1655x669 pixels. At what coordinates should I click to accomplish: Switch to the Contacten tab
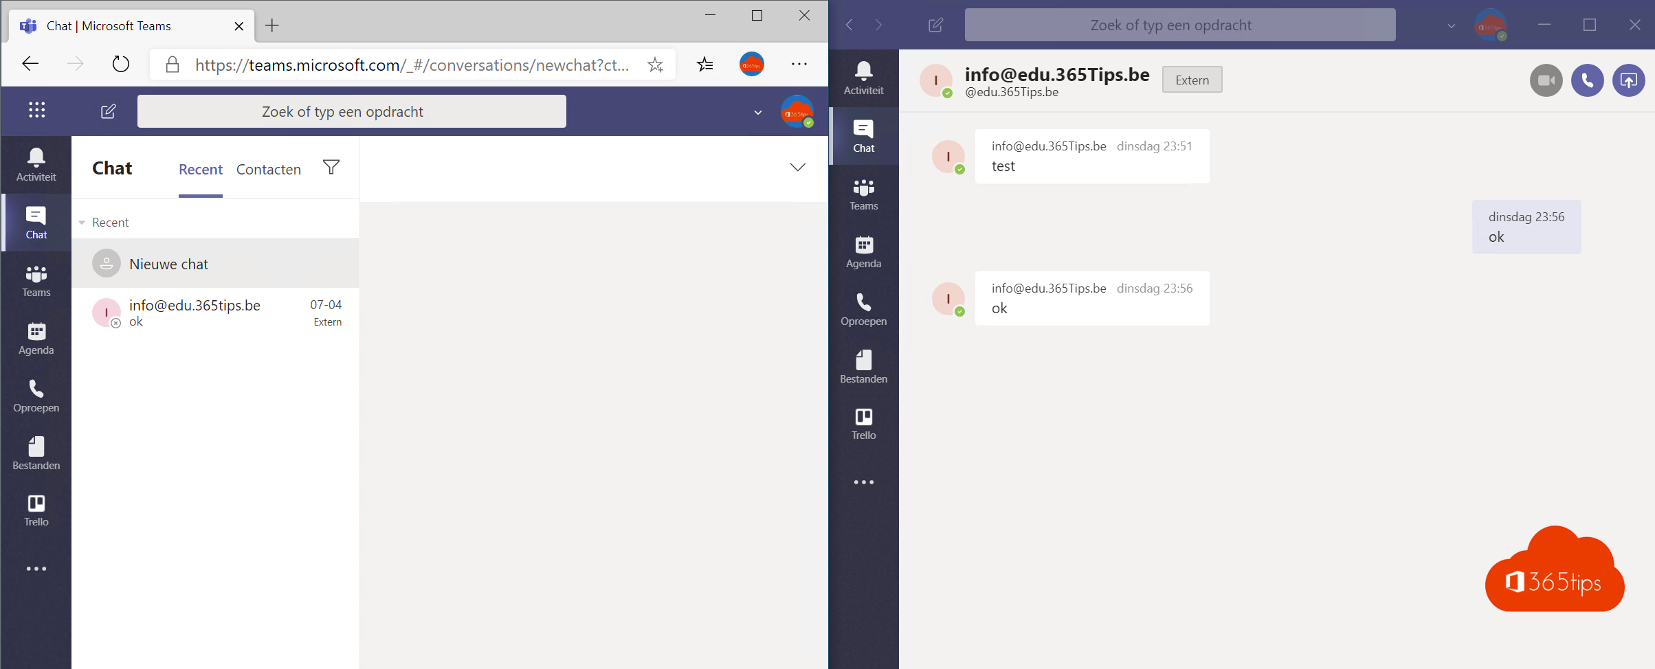[x=268, y=169]
